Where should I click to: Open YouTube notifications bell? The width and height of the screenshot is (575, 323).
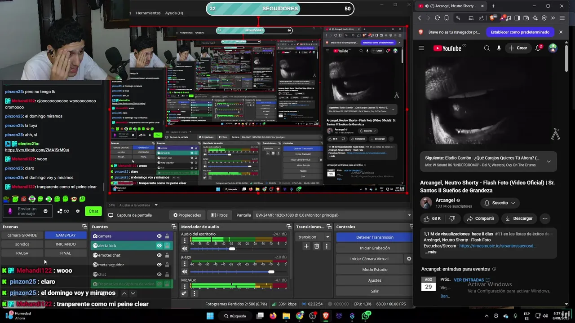538,48
